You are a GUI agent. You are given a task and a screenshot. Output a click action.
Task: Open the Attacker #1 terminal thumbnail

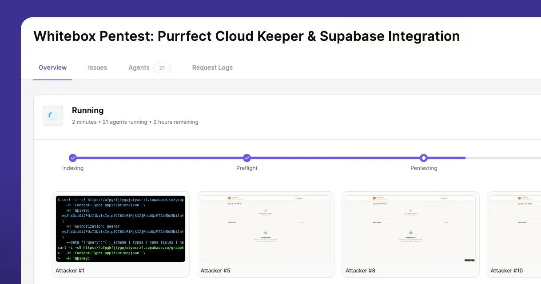point(121,229)
